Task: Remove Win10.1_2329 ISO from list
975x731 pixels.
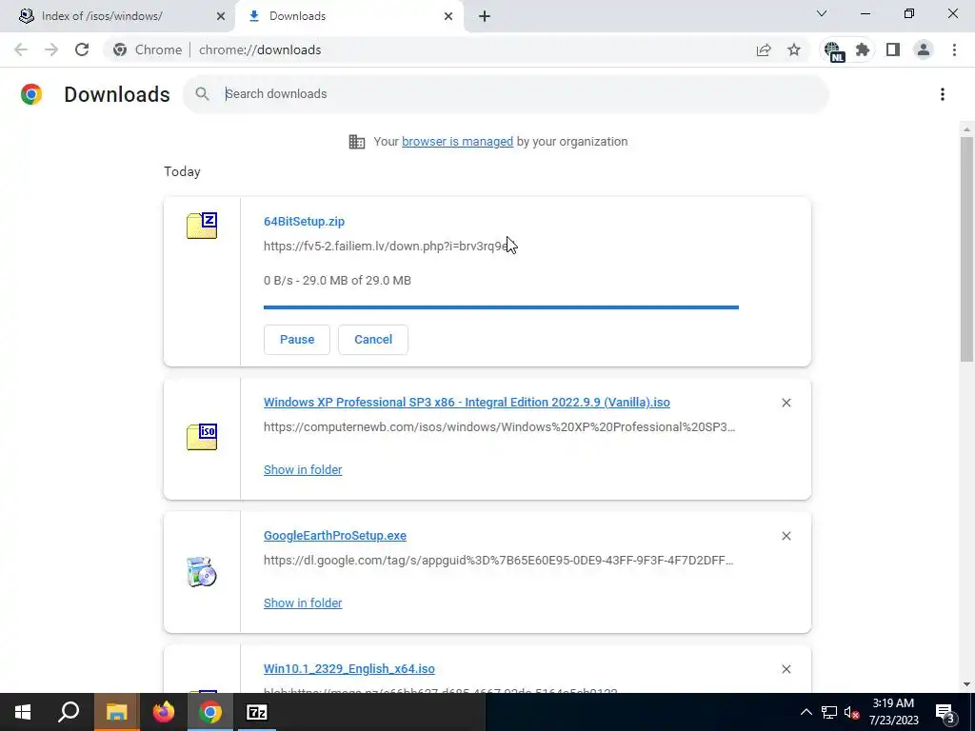Action: 786,669
